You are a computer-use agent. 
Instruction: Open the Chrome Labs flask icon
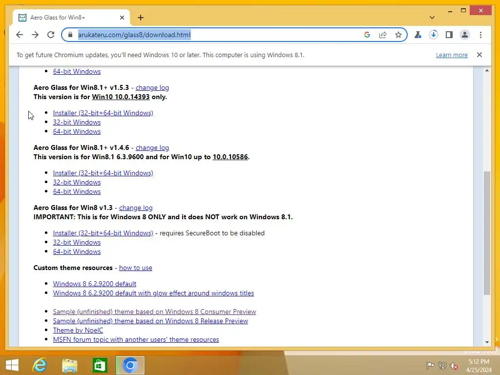coord(418,35)
